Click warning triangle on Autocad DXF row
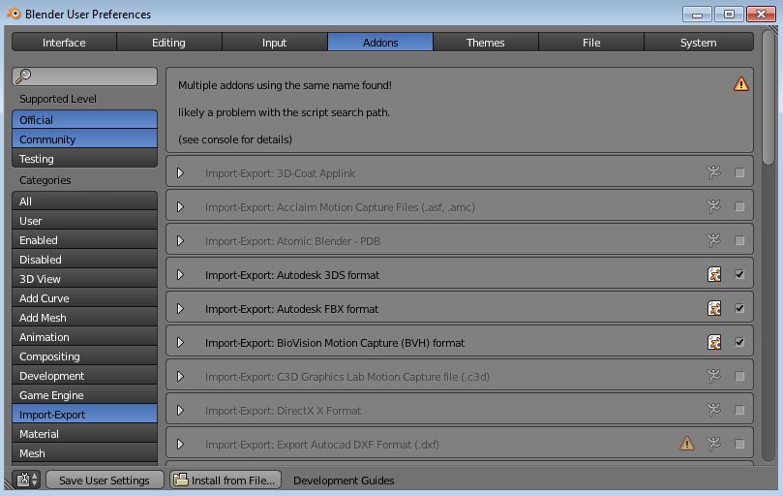Screen dimensions: 783x496 pos(687,444)
